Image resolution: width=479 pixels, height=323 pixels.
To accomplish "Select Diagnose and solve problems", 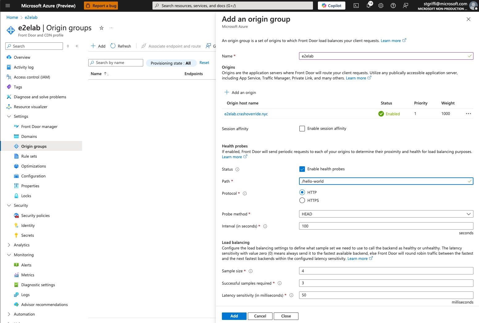I will (40, 97).
